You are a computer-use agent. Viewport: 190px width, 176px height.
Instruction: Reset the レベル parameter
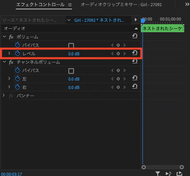point(135,53)
